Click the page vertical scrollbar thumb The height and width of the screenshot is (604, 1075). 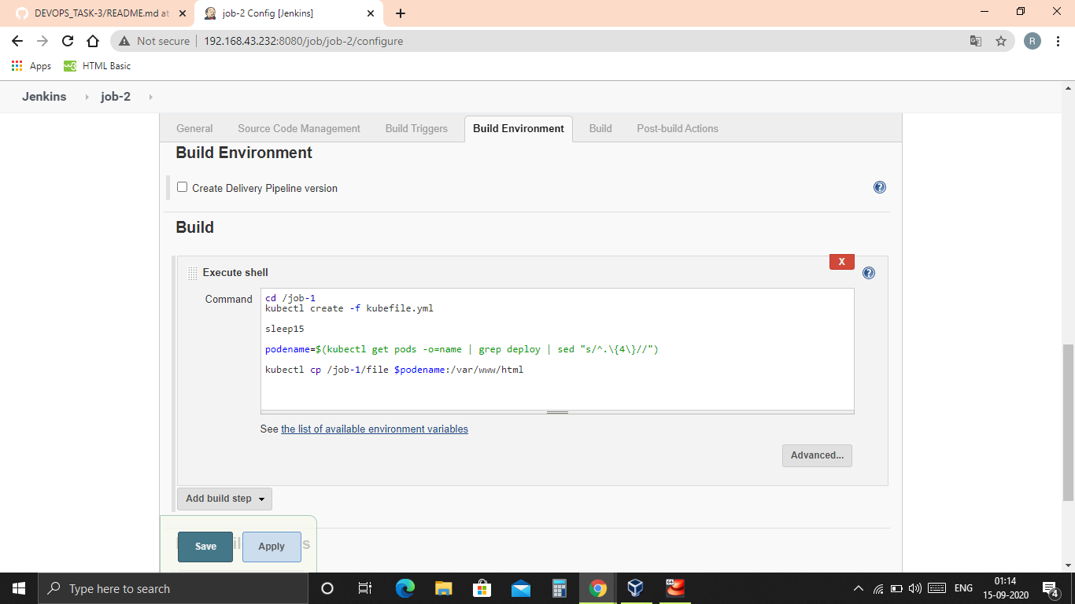1068,422
